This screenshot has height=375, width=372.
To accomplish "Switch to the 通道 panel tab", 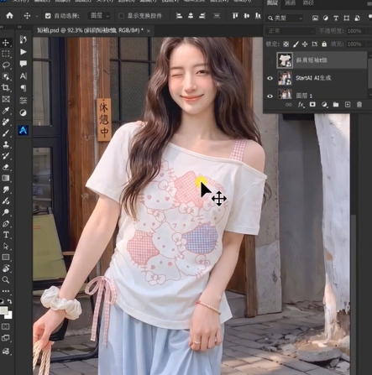I will pyautogui.click(x=290, y=3).
